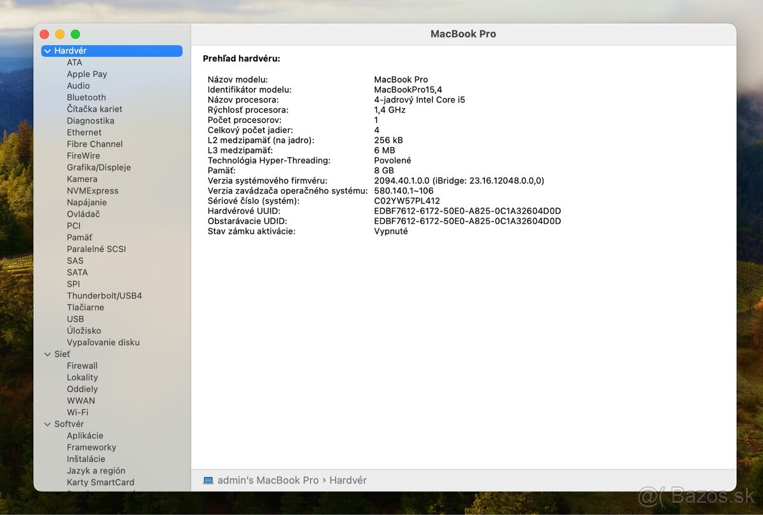Image resolution: width=763 pixels, height=515 pixels.
Task: Show Grafika/Displeje information
Action: [99, 167]
